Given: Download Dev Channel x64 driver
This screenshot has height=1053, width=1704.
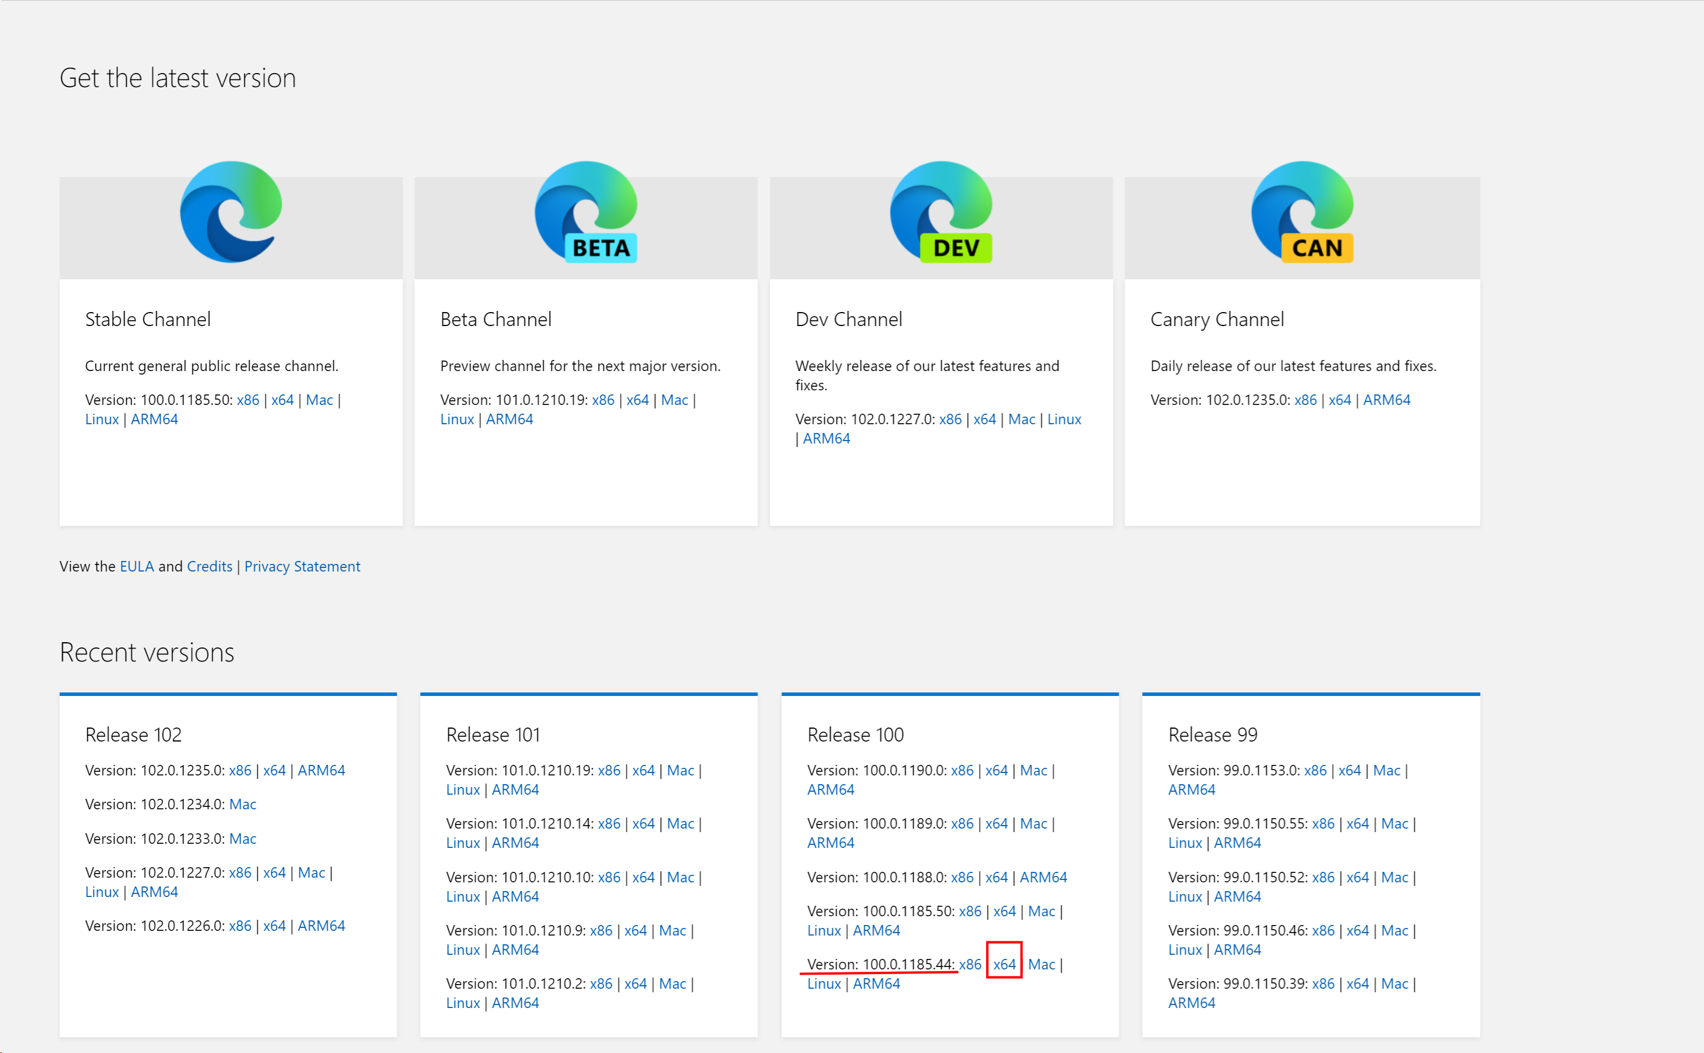Looking at the screenshot, I should (984, 419).
